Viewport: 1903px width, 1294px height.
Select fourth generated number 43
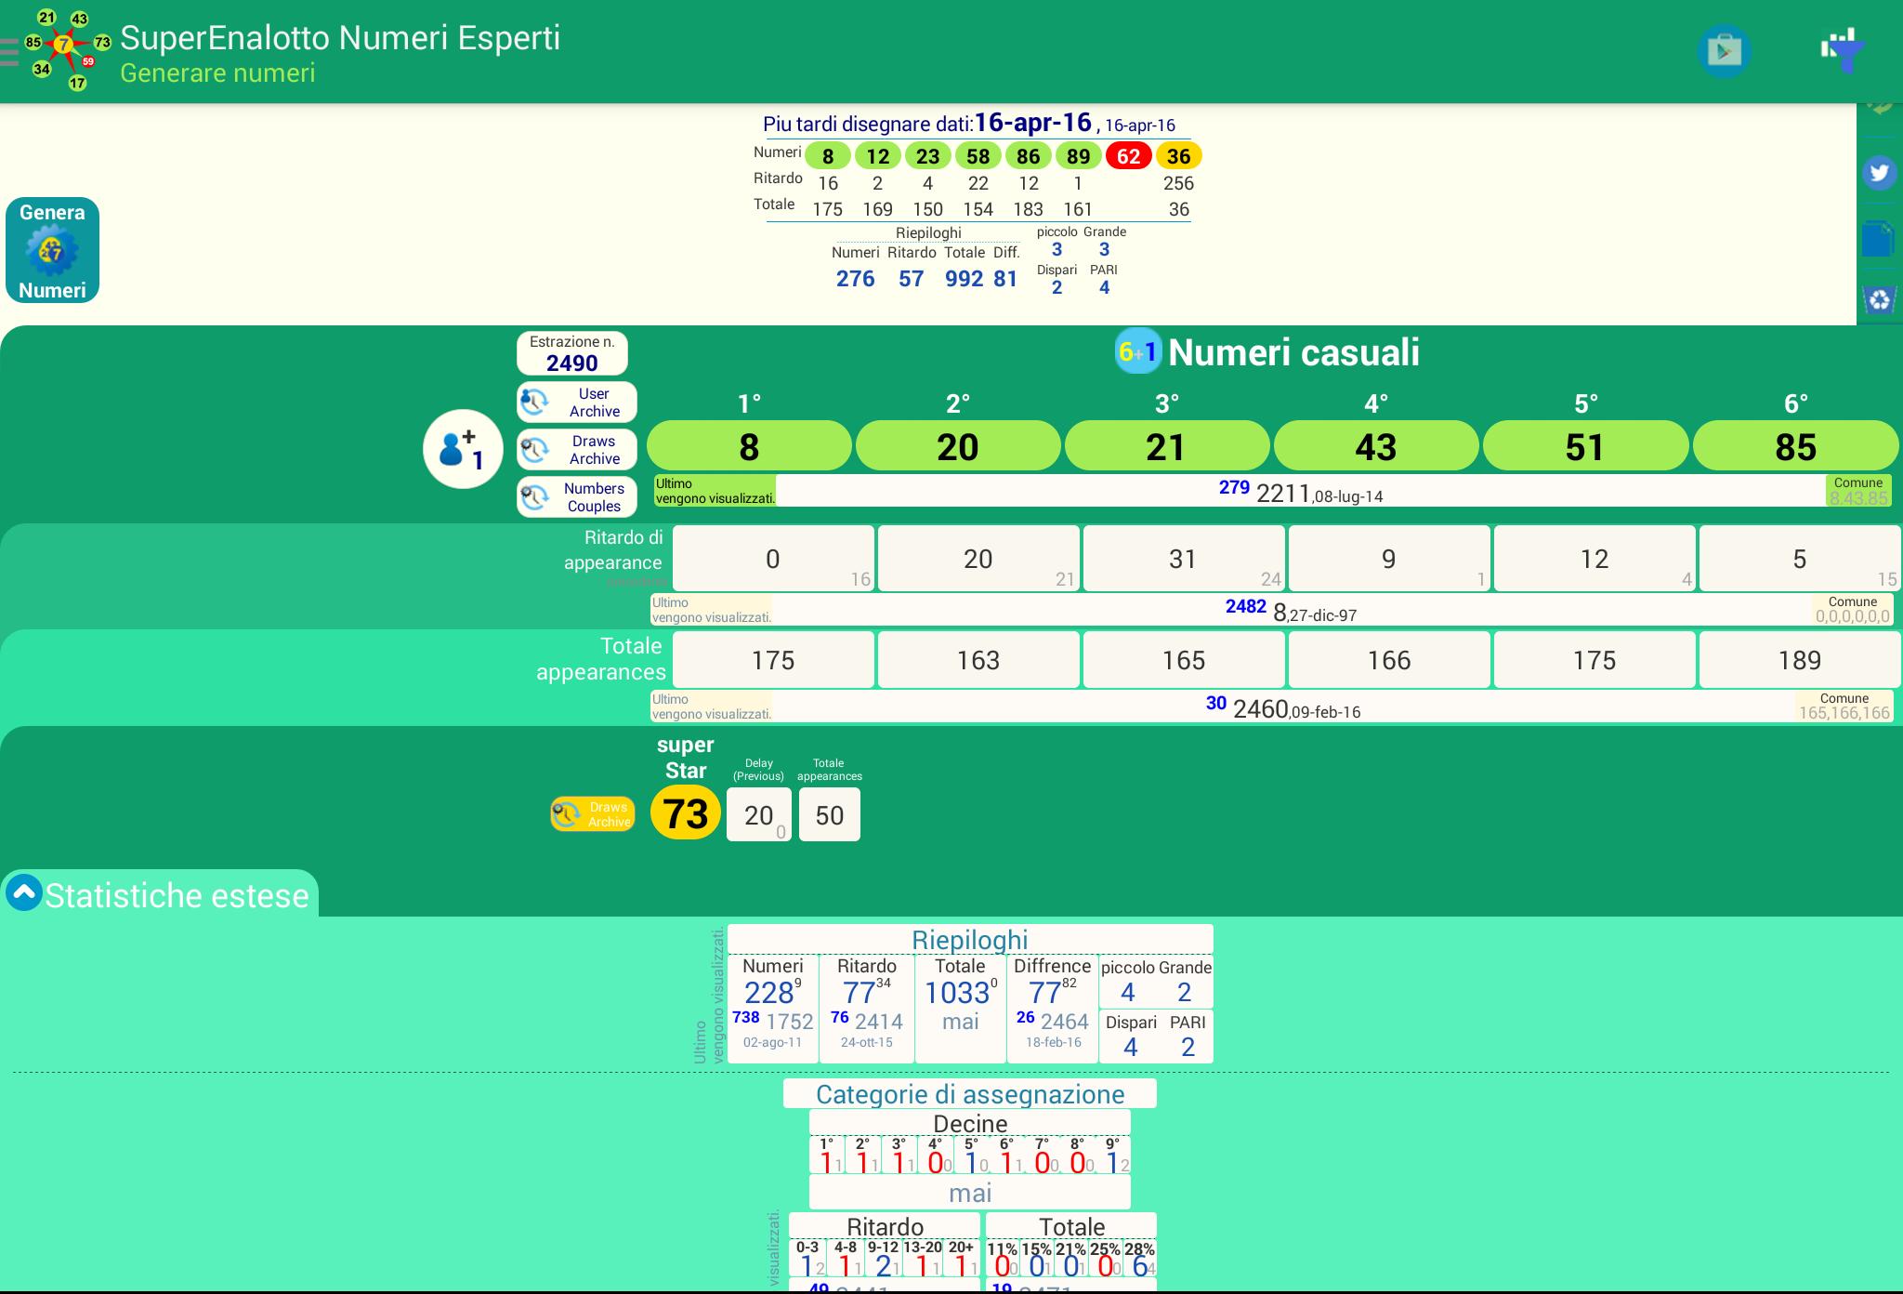tap(1376, 446)
